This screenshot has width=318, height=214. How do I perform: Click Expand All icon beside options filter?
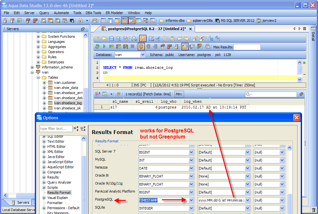coord(76,128)
